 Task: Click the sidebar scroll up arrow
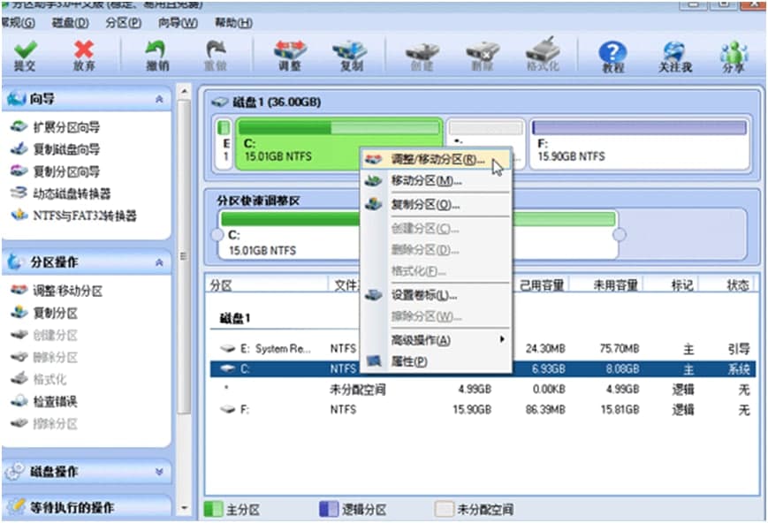tap(184, 91)
